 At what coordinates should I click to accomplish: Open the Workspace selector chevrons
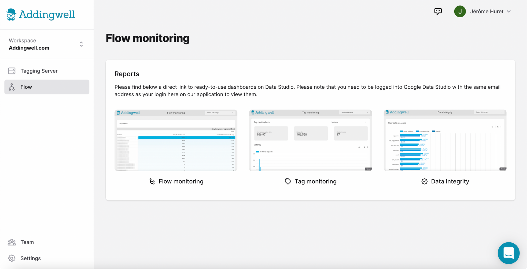81,44
